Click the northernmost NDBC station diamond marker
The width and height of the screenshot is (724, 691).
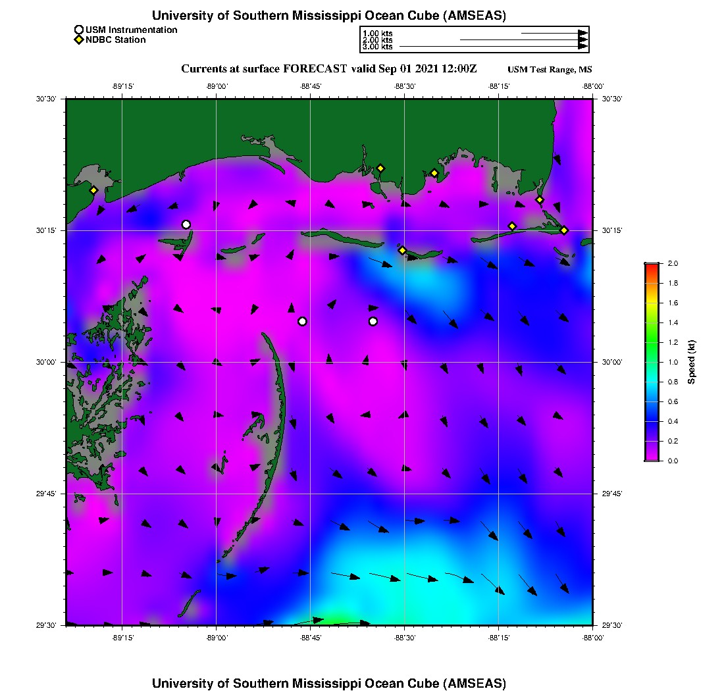[x=380, y=168]
